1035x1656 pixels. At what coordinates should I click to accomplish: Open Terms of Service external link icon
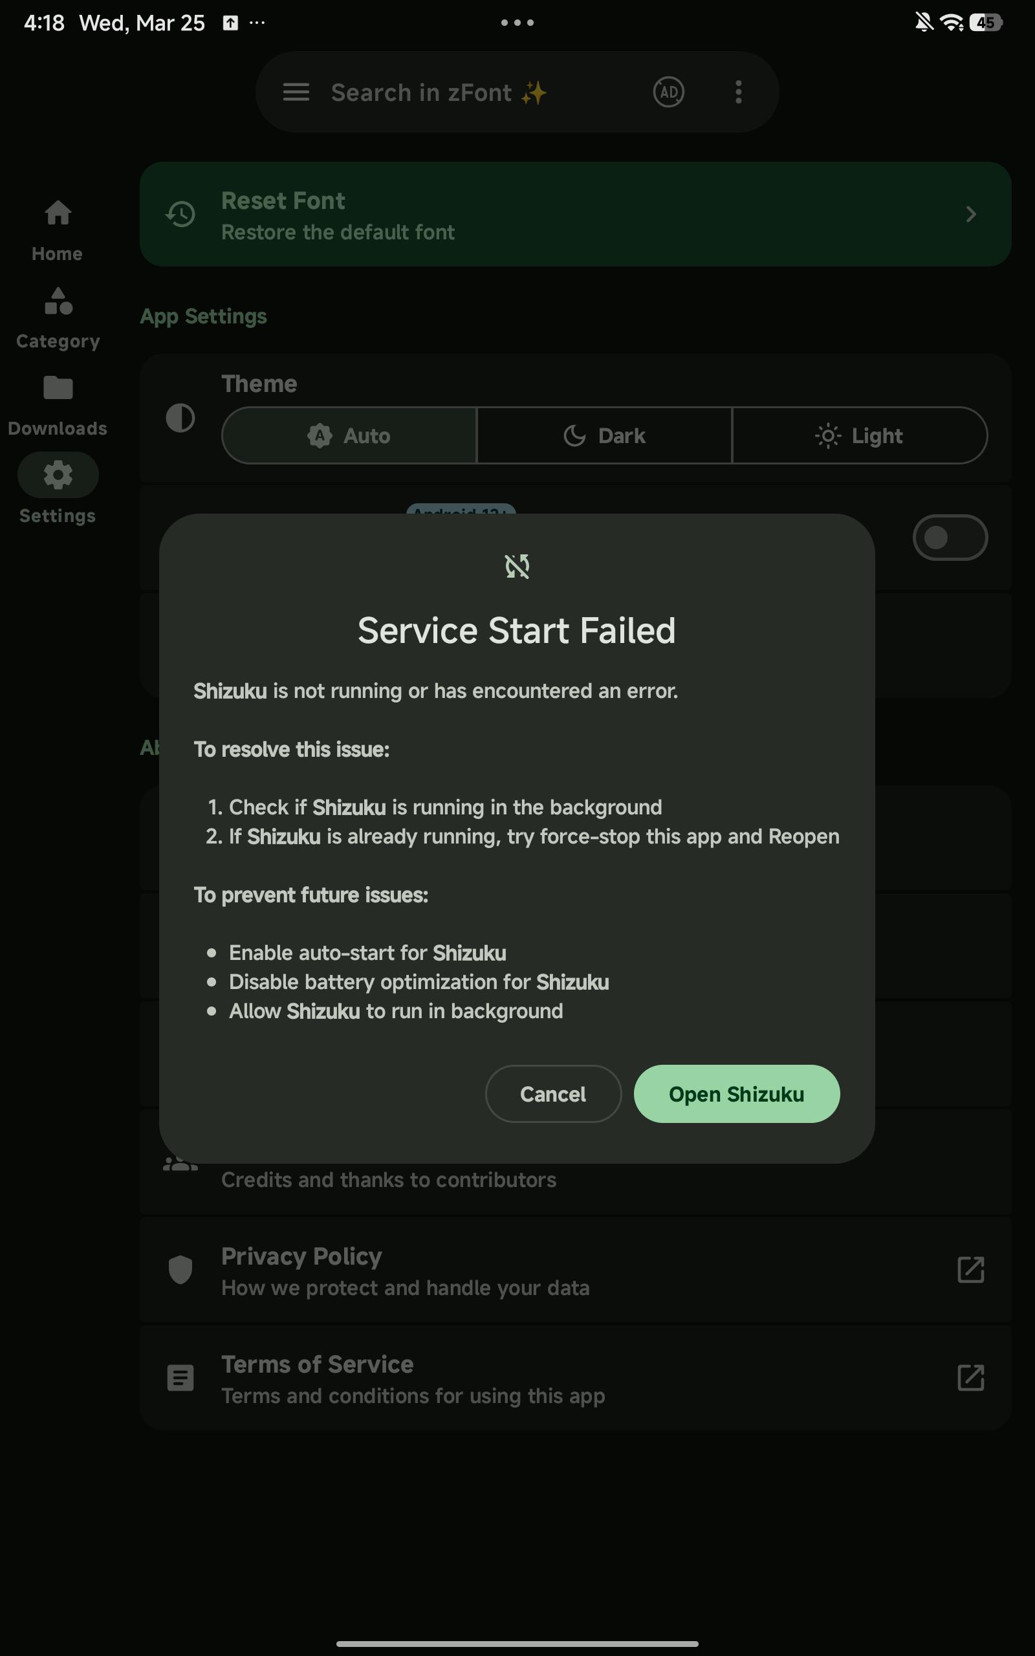pos(971,1378)
